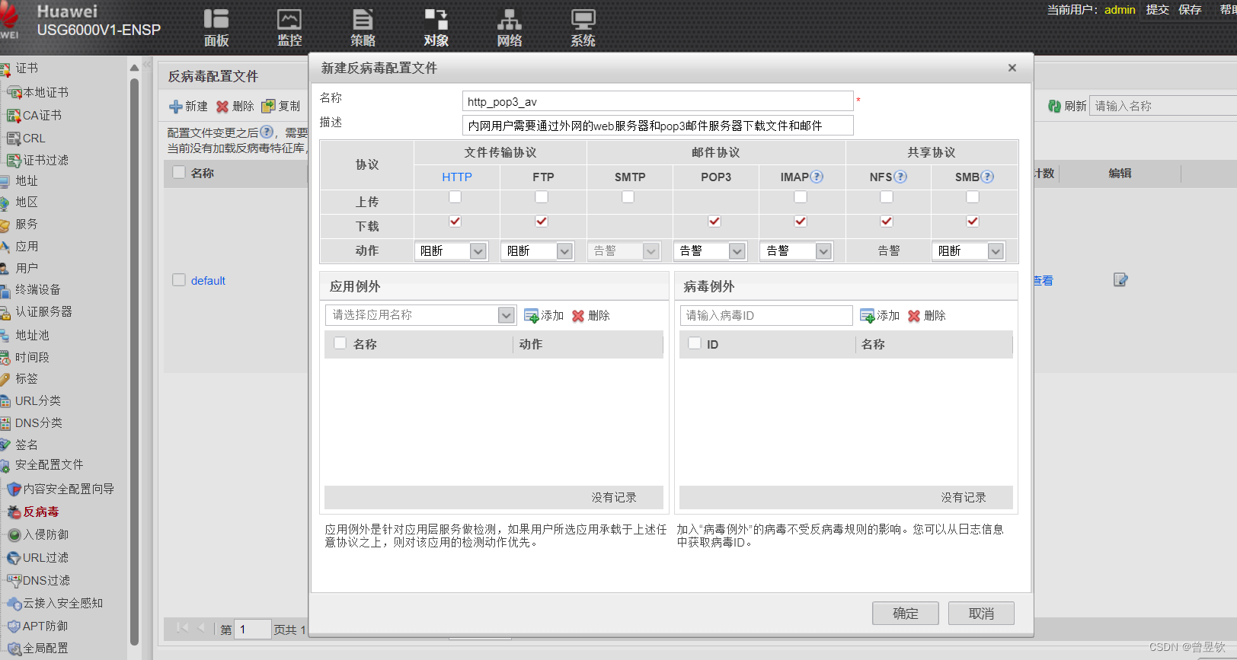Click the edit icon in the default row
1237x660 pixels.
point(1120,280)
